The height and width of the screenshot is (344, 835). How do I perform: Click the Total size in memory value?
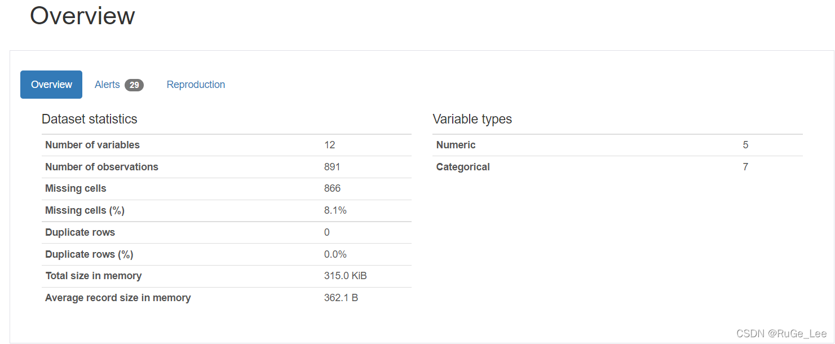tap(346, 276)
